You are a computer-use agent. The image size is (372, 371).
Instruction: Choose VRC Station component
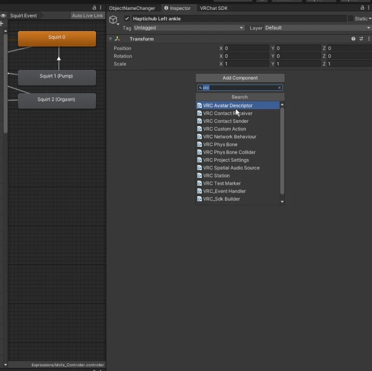(238, 175)
